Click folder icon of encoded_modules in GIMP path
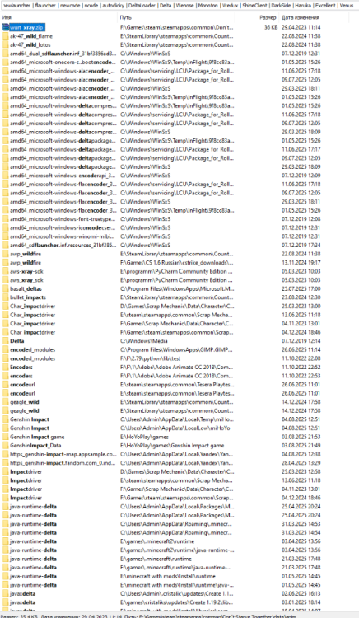Screen dimensions: 359x618 6,349
